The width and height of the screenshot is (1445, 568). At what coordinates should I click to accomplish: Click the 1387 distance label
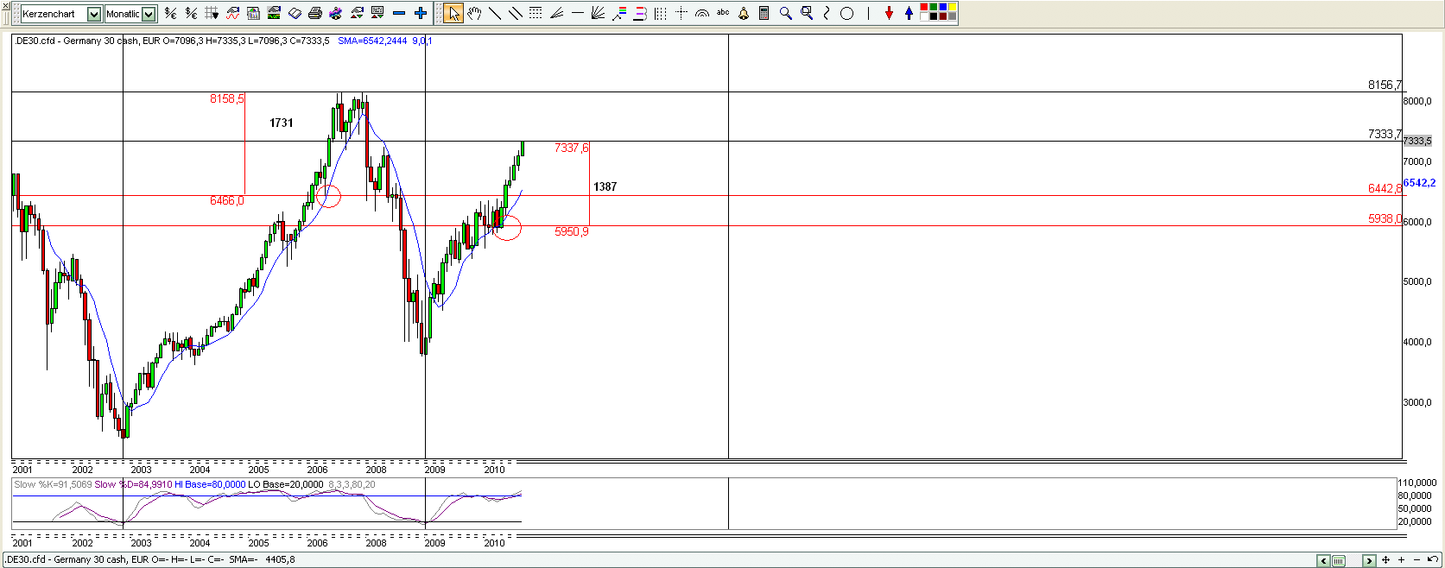(x=605, y=186)
